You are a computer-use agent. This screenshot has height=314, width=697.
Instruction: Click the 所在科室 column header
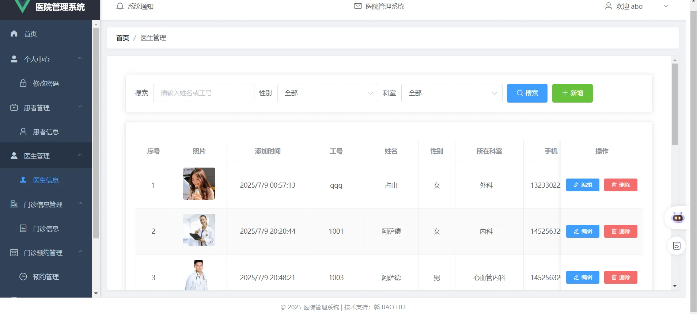(489, 151)
